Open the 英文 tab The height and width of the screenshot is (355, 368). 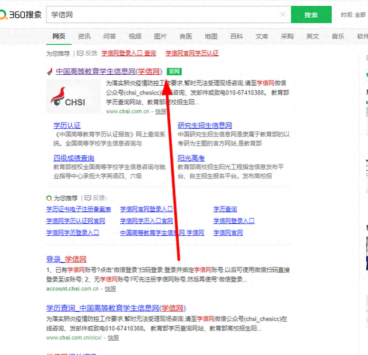pos(313,36)
